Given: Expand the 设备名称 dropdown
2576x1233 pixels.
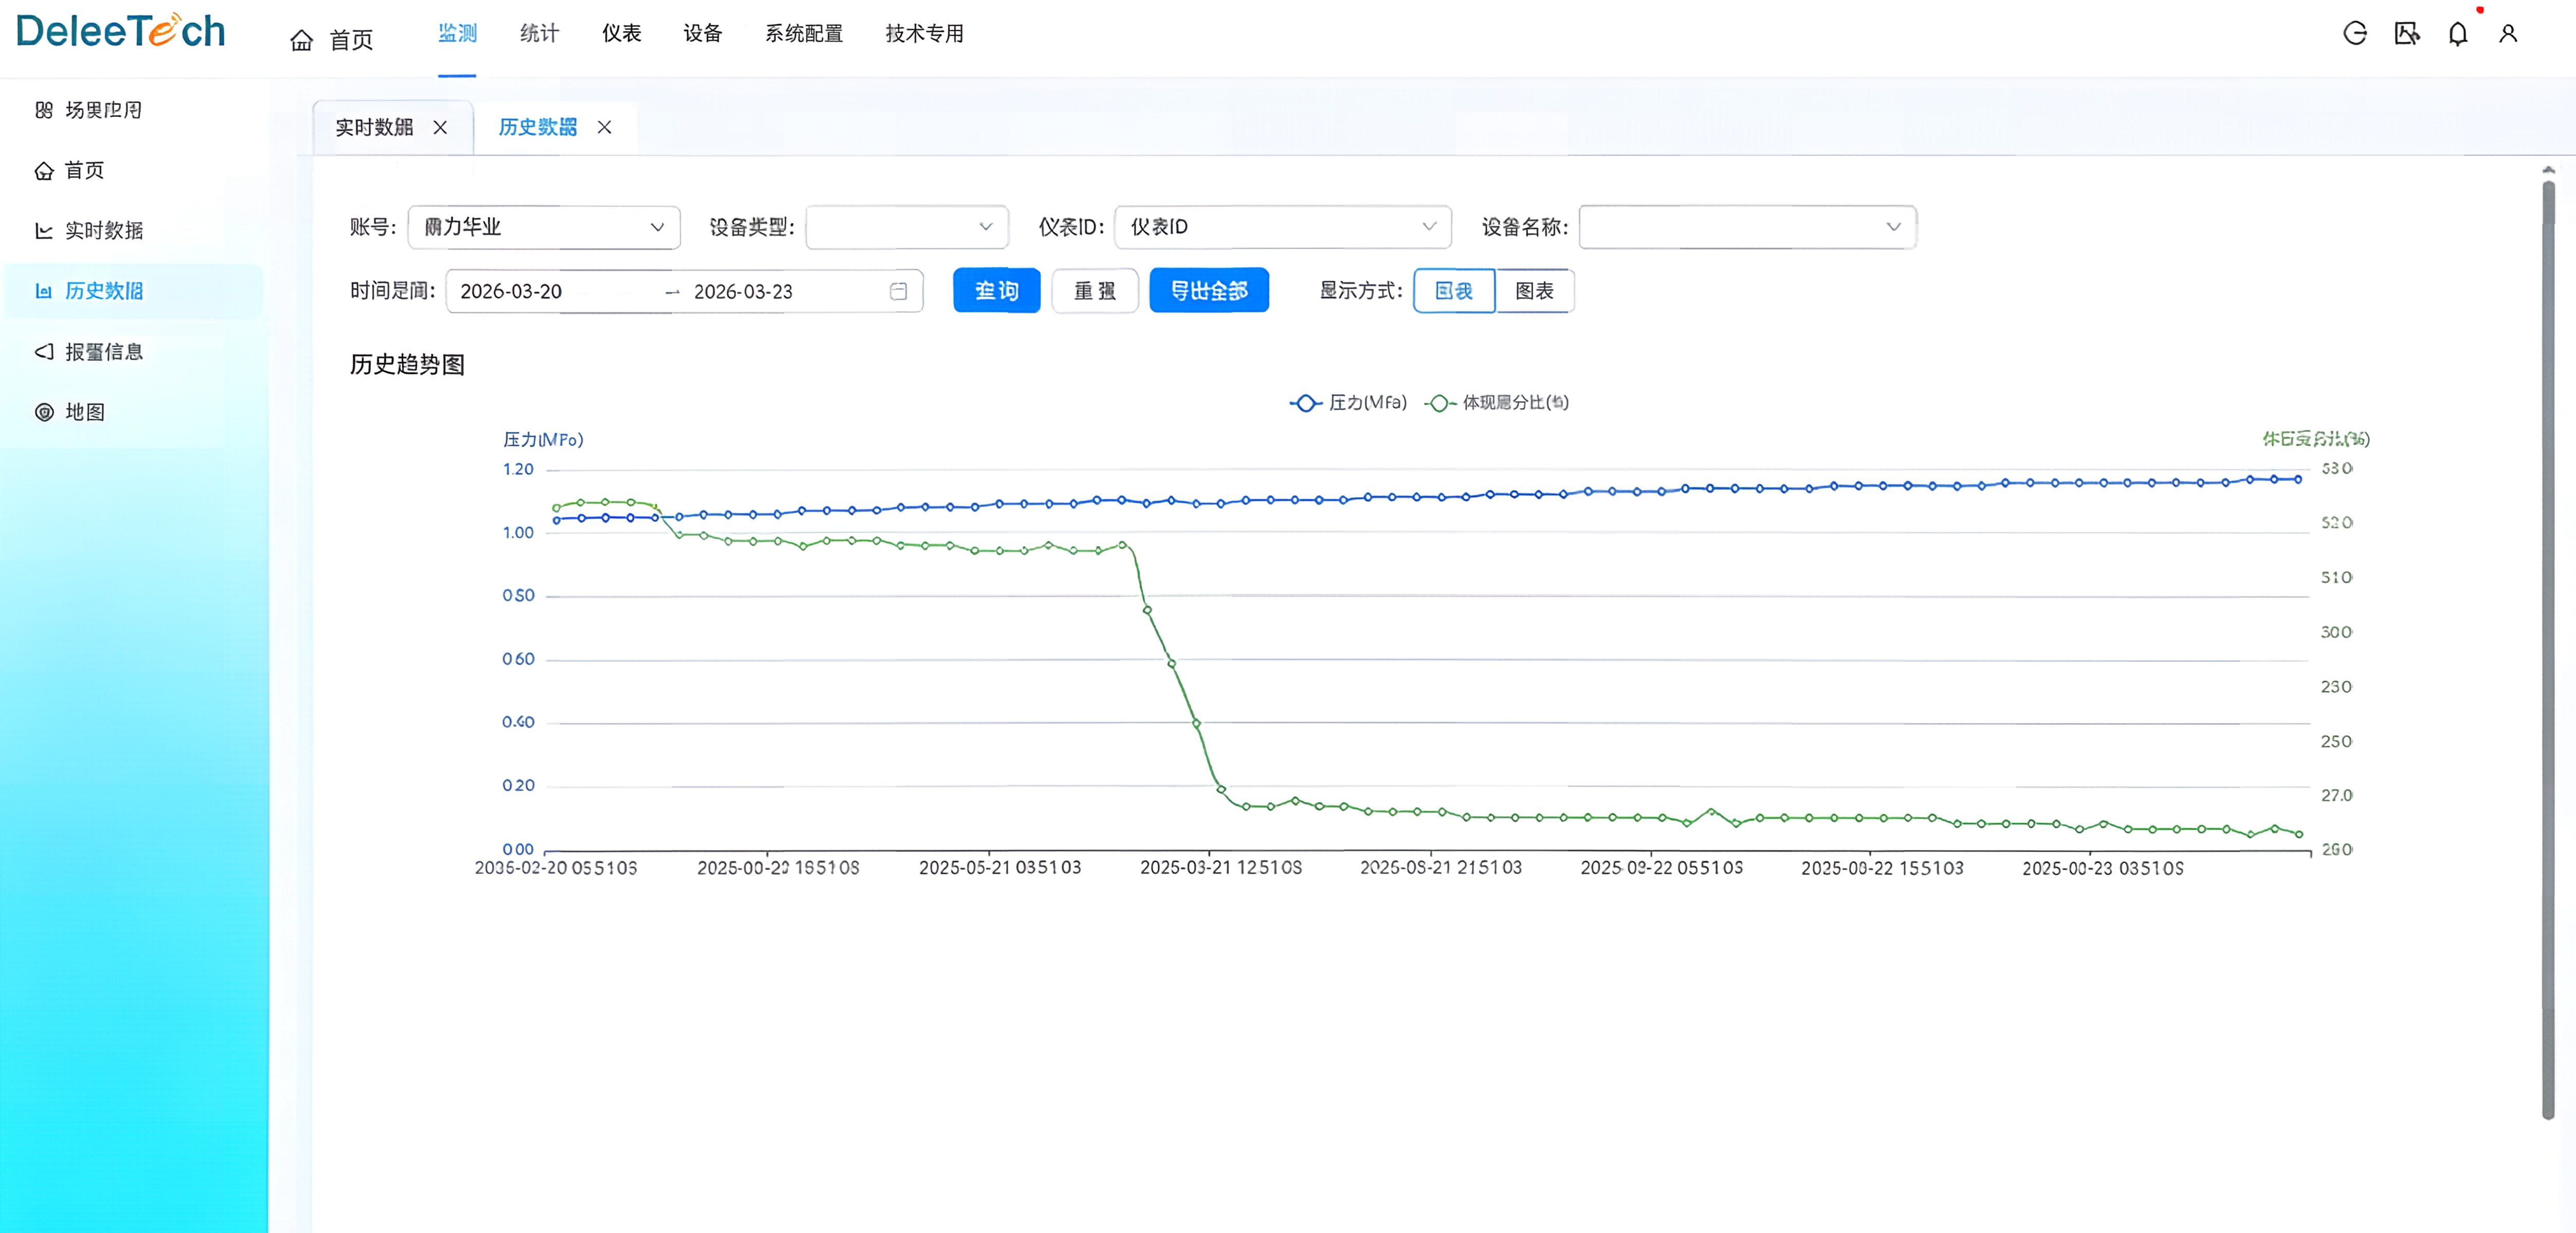Looking at the screenshot, I should [x=1747, y=227].
